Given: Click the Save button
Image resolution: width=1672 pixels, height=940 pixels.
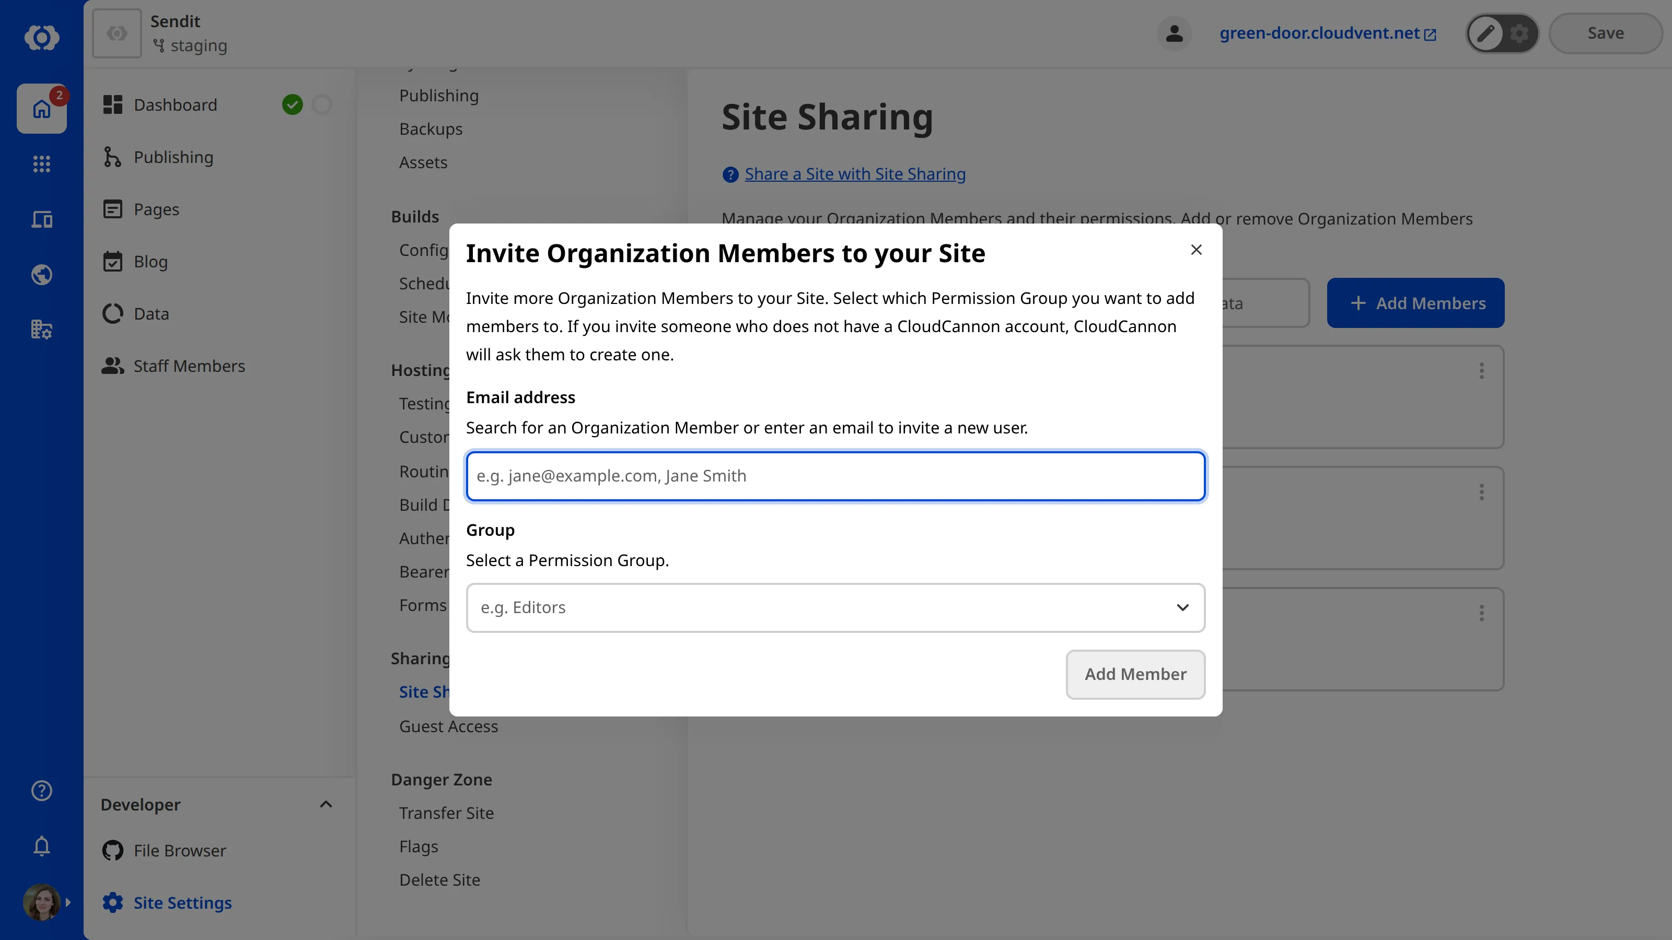Looking at the screenshot, I should click(1605, 33).
